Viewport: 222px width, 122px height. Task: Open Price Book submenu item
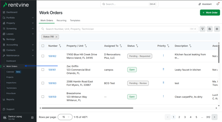[x=11, y=93]
